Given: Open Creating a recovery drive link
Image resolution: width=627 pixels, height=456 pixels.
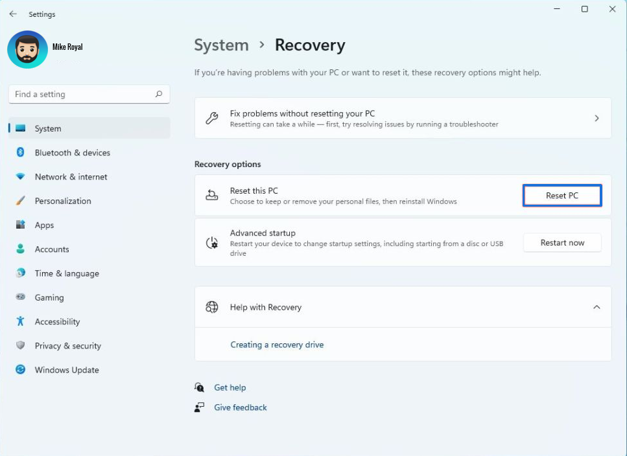Looking at the screenshot, I should [277, 345].
